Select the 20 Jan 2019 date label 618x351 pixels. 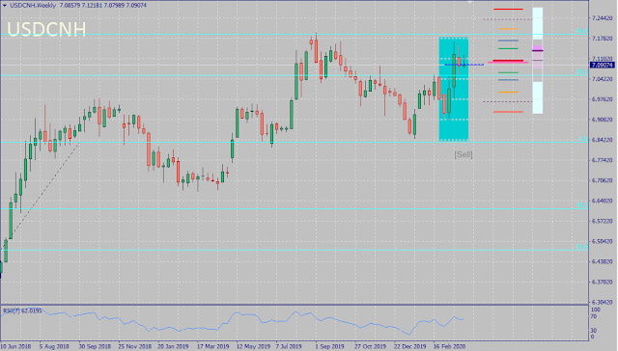[174, 347]
